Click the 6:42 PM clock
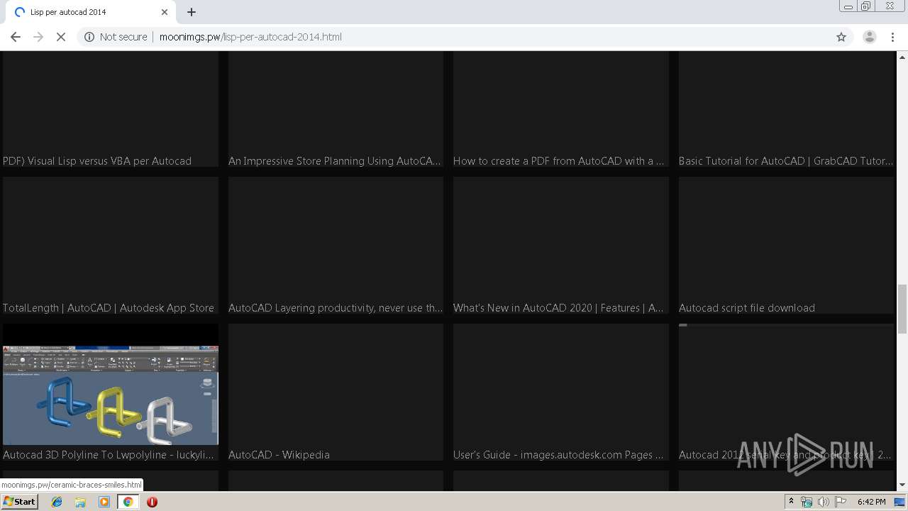 click(x=871, y=502)
